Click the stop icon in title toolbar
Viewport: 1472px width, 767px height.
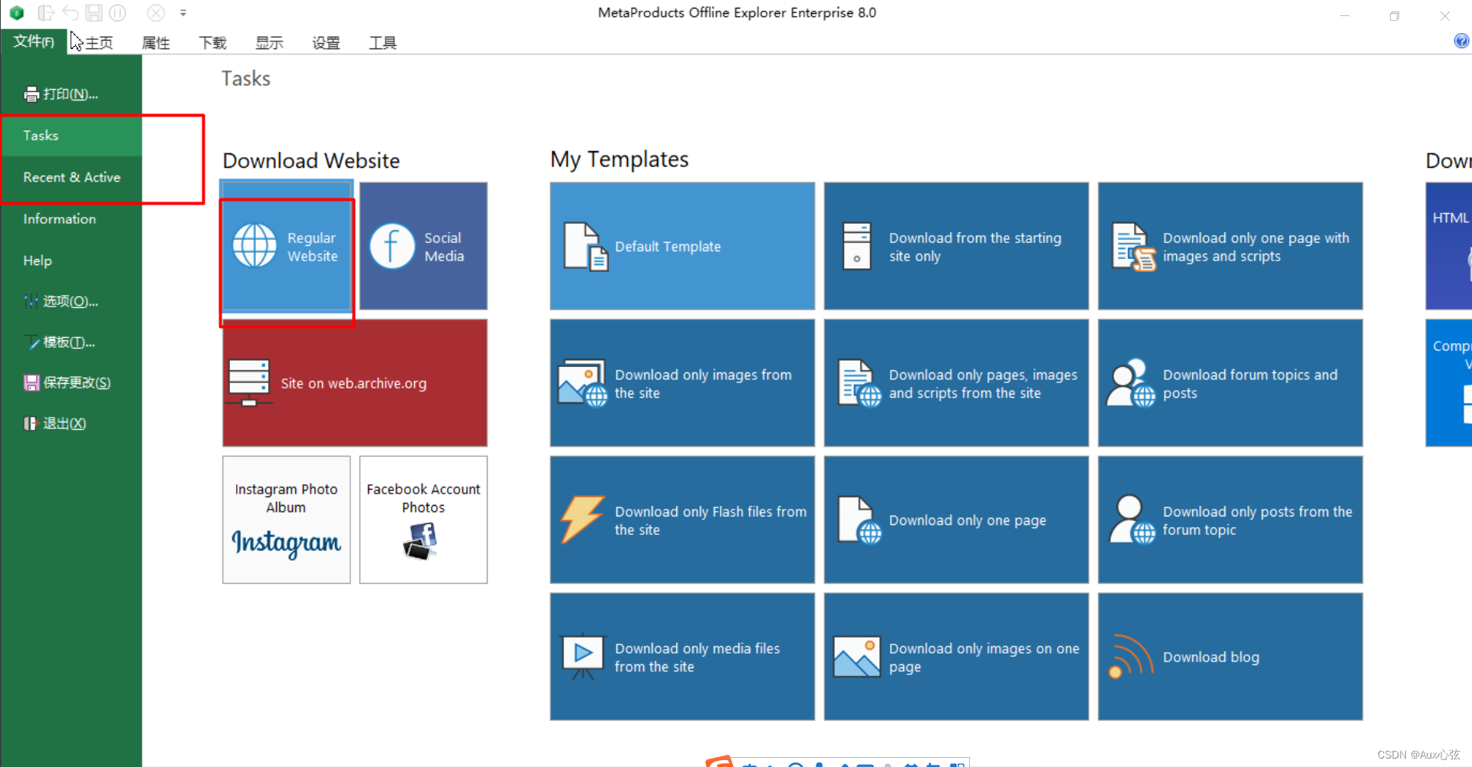[x=156, y=13]
